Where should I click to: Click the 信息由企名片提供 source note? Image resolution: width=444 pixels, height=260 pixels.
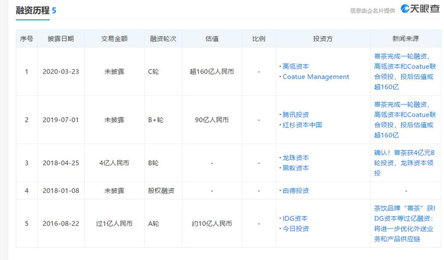(372, 11)
